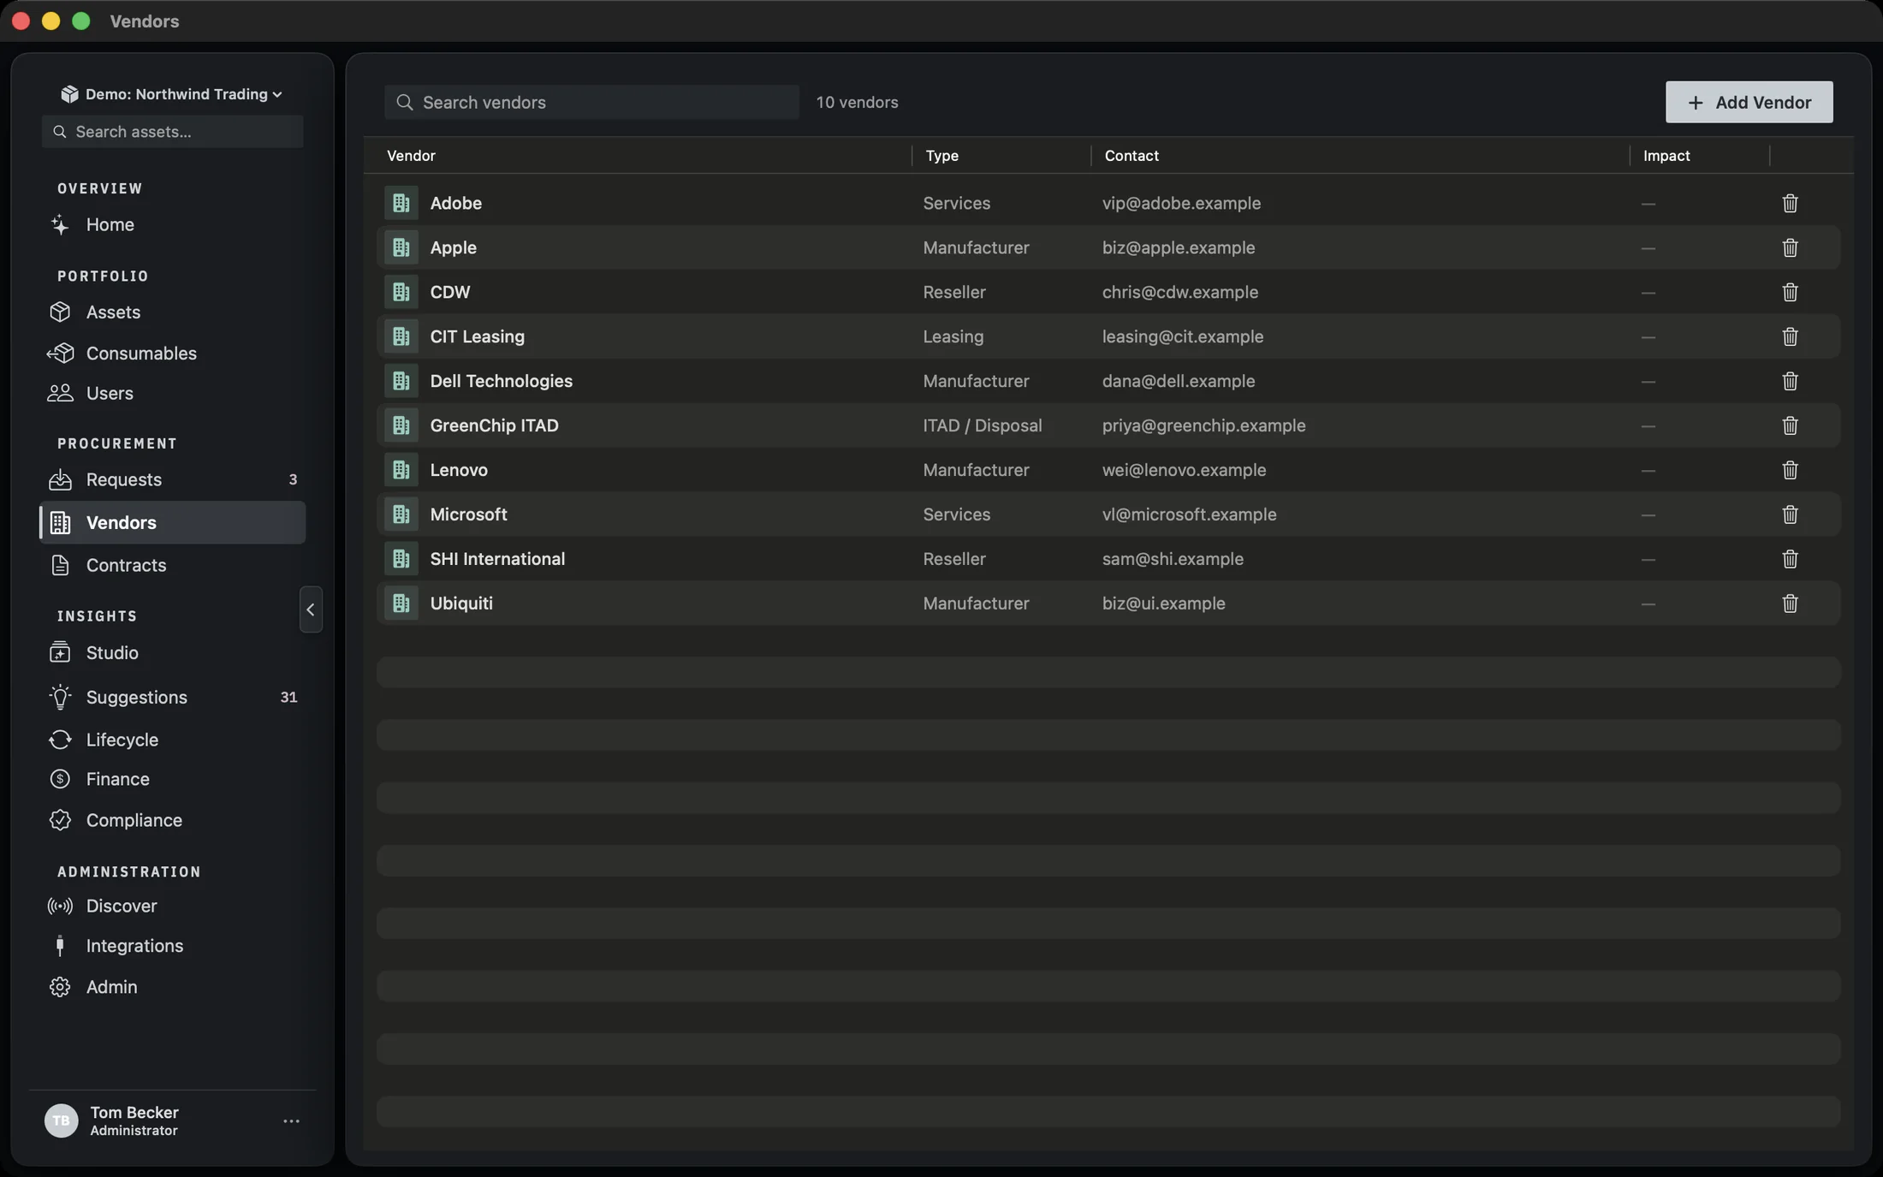Click the trash icon for Microsoft
Screen dimensions: 1883x1177
point(1790,515)
